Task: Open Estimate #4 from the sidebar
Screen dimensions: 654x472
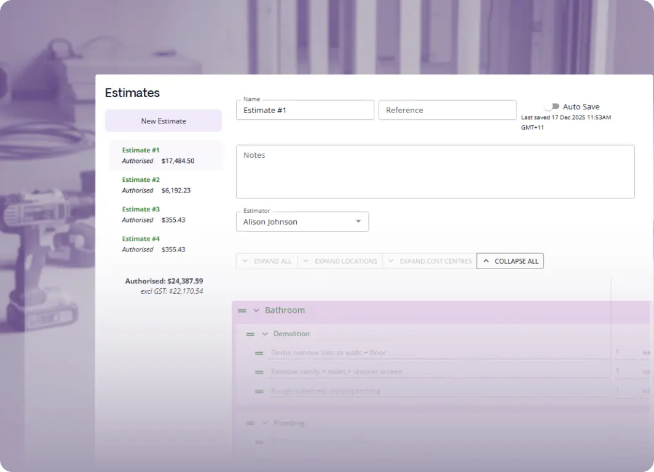Action: 141,239
